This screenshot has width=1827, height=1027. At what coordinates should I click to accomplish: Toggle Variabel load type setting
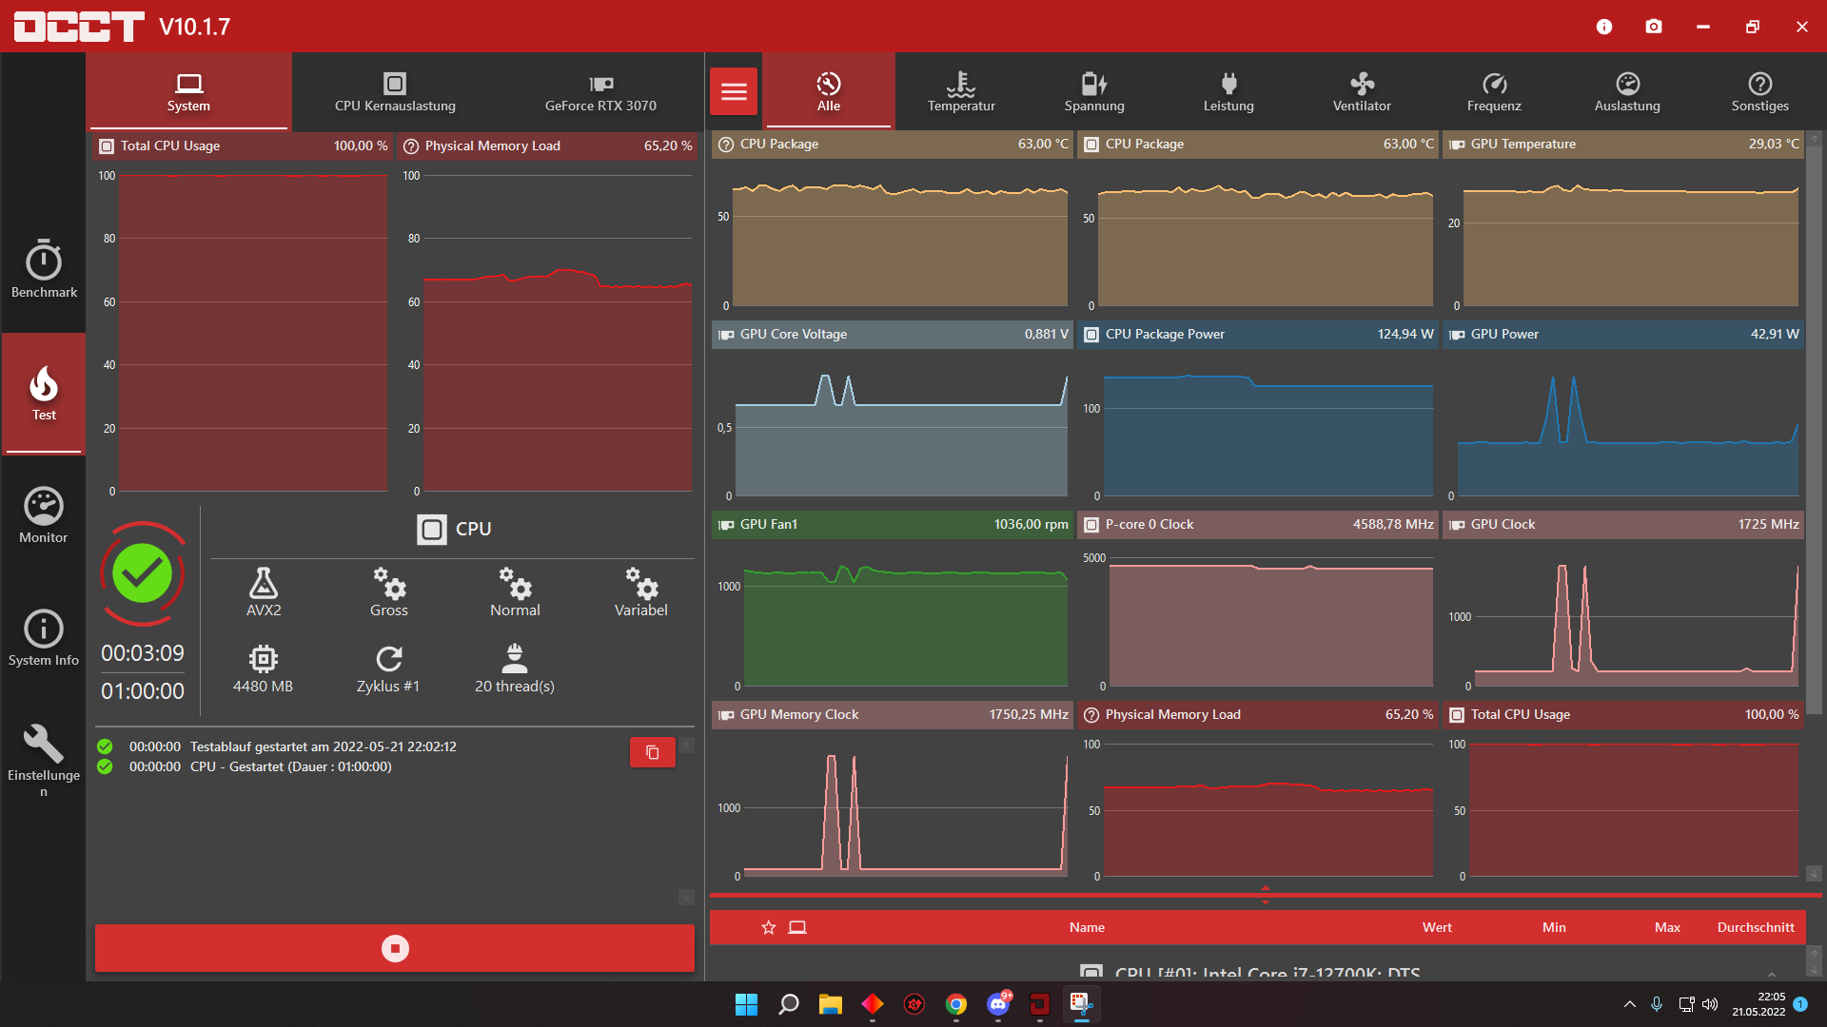tap(640, 592)
